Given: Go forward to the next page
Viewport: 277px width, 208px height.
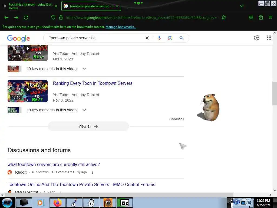Looking at the screenshot, I should [x=16, y=18].
